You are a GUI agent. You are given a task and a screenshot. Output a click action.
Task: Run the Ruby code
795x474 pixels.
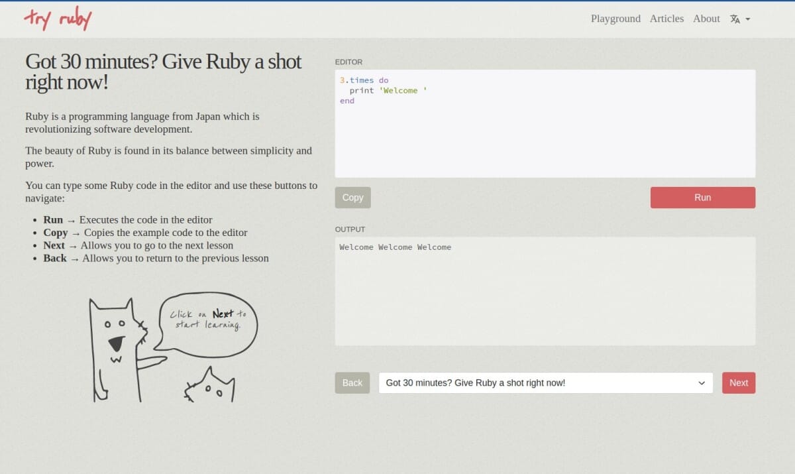(x=702, y=197)
